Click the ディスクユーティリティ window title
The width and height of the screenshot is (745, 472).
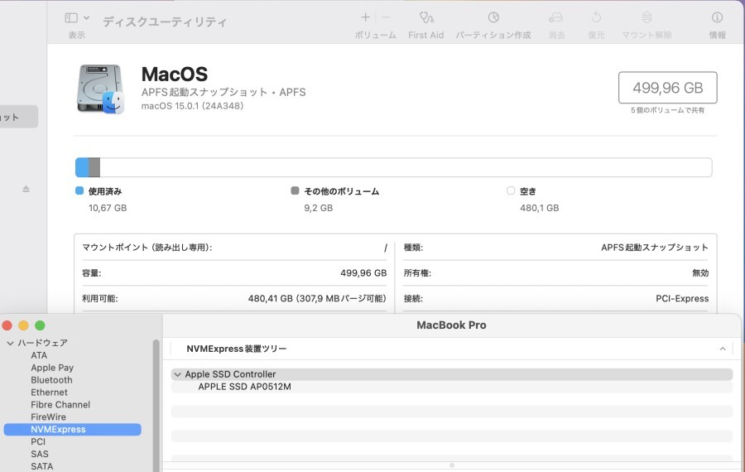(x=165, y=22)
